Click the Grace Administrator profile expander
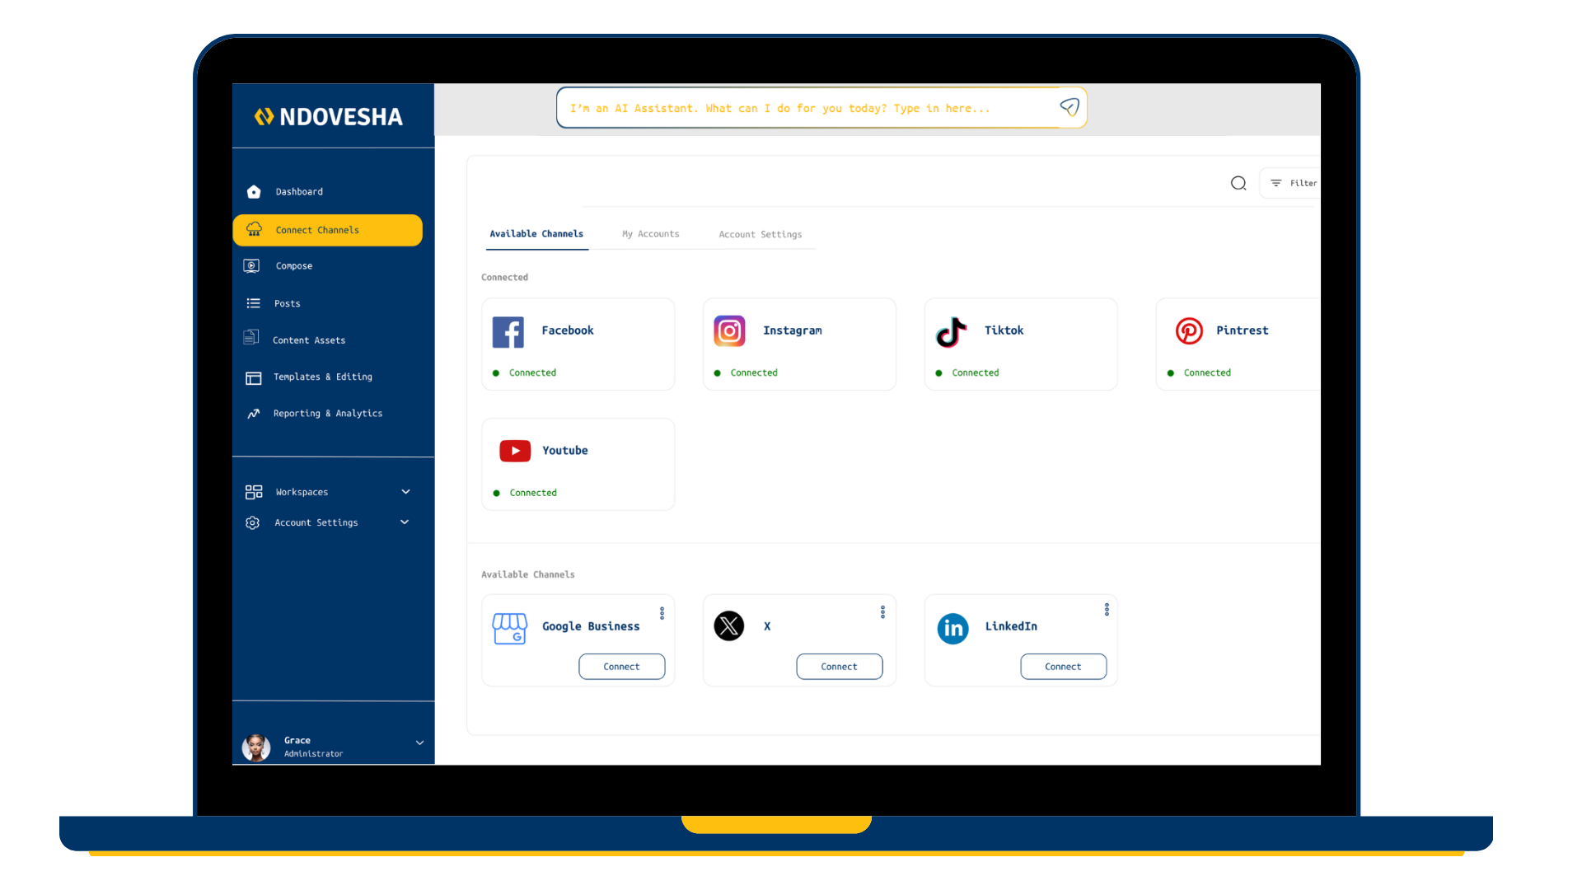This screenshot has height=890, width=1582. [x=419, y=743]
